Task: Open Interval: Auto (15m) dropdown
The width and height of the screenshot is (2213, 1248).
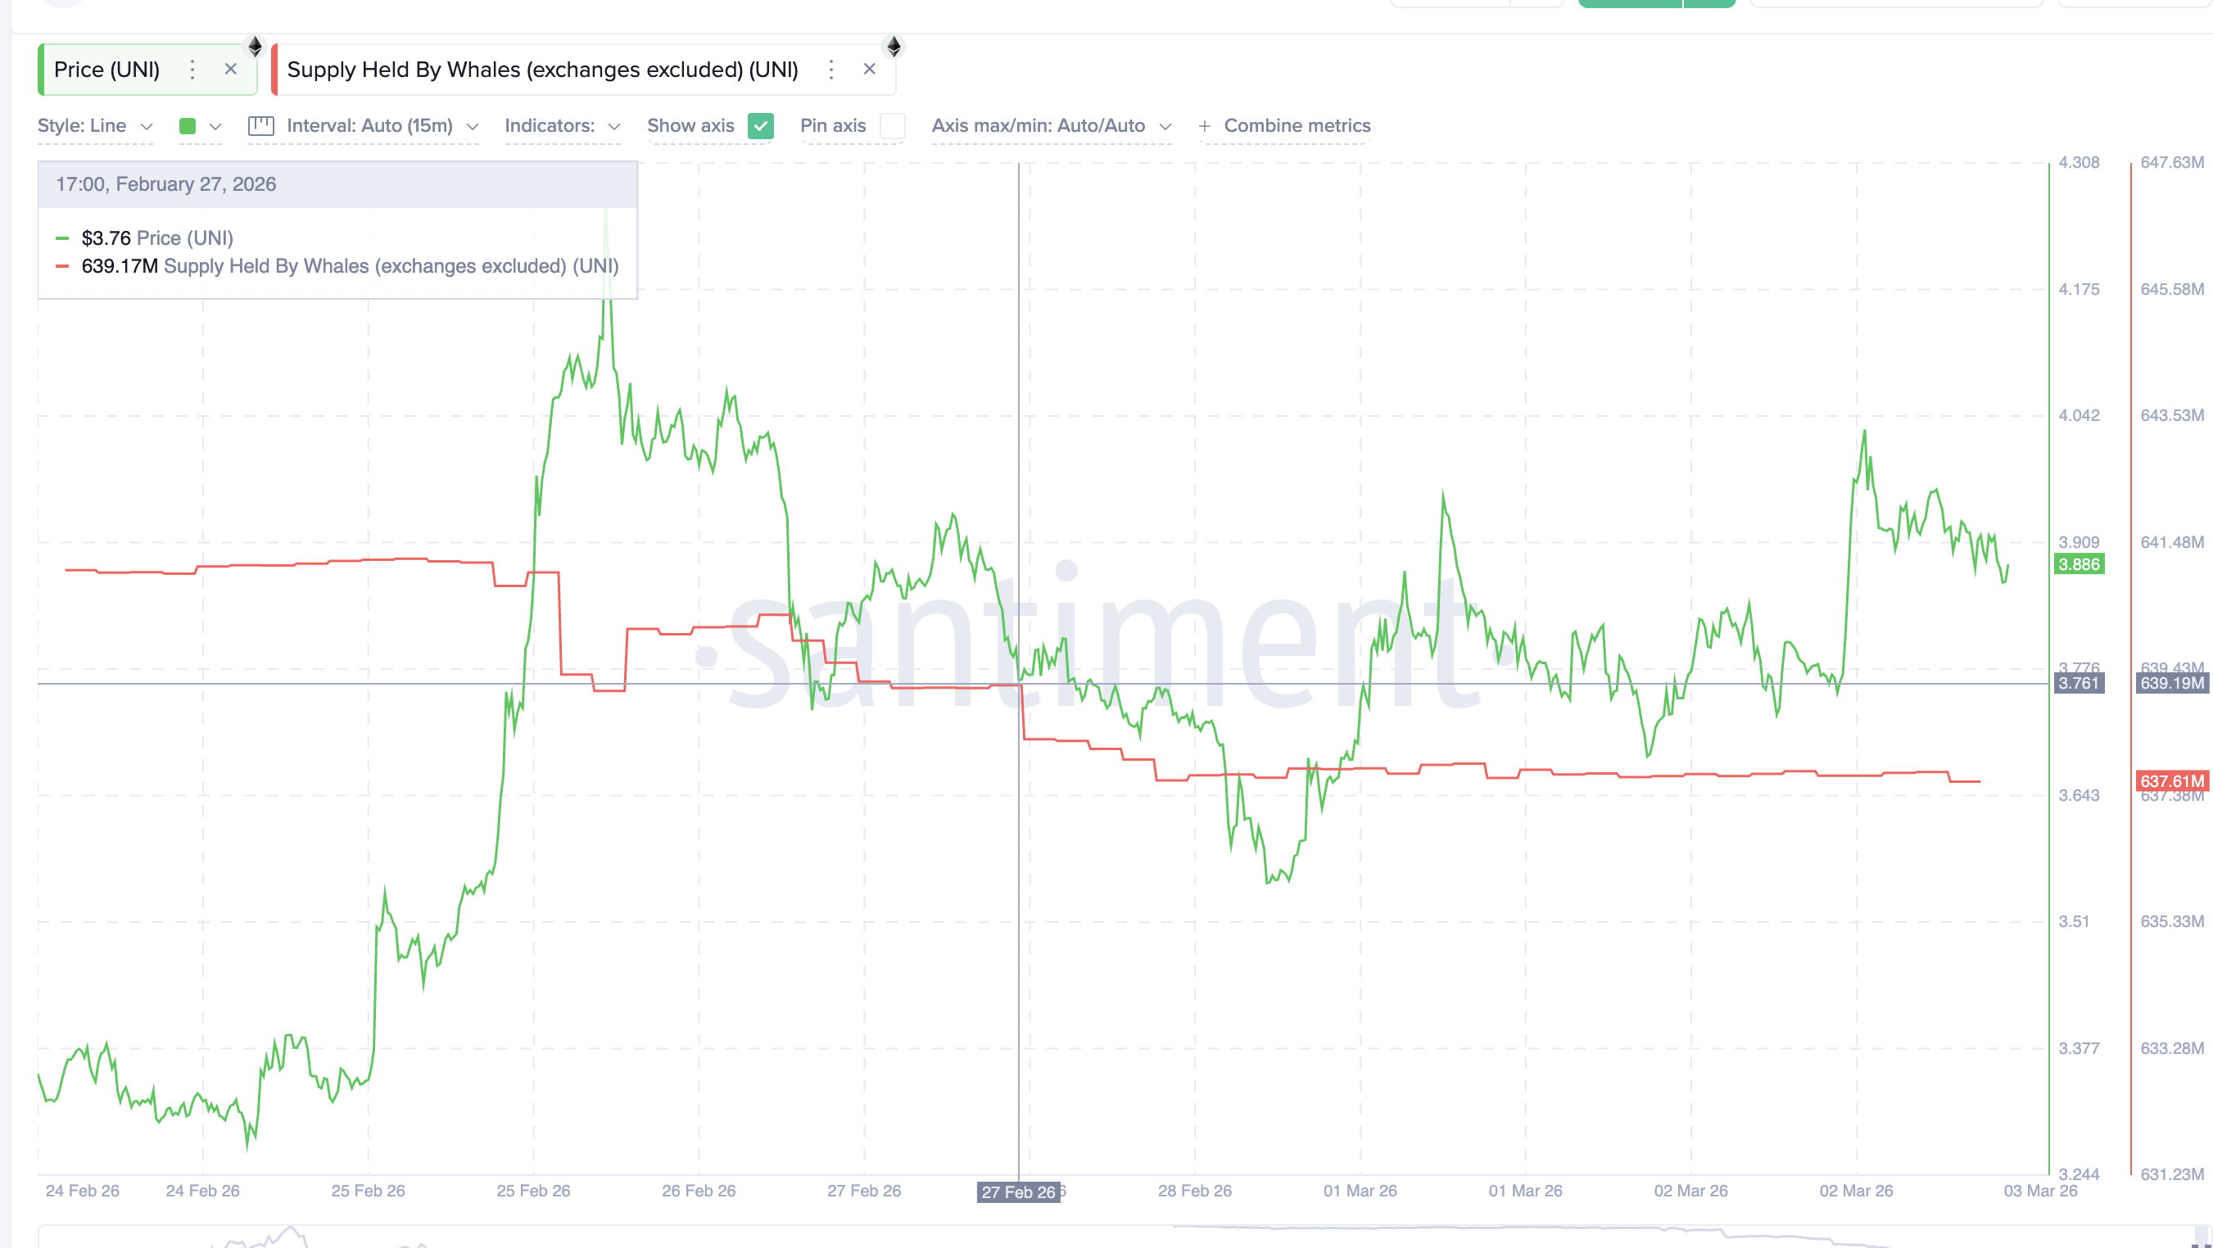Action: point(382,126)
